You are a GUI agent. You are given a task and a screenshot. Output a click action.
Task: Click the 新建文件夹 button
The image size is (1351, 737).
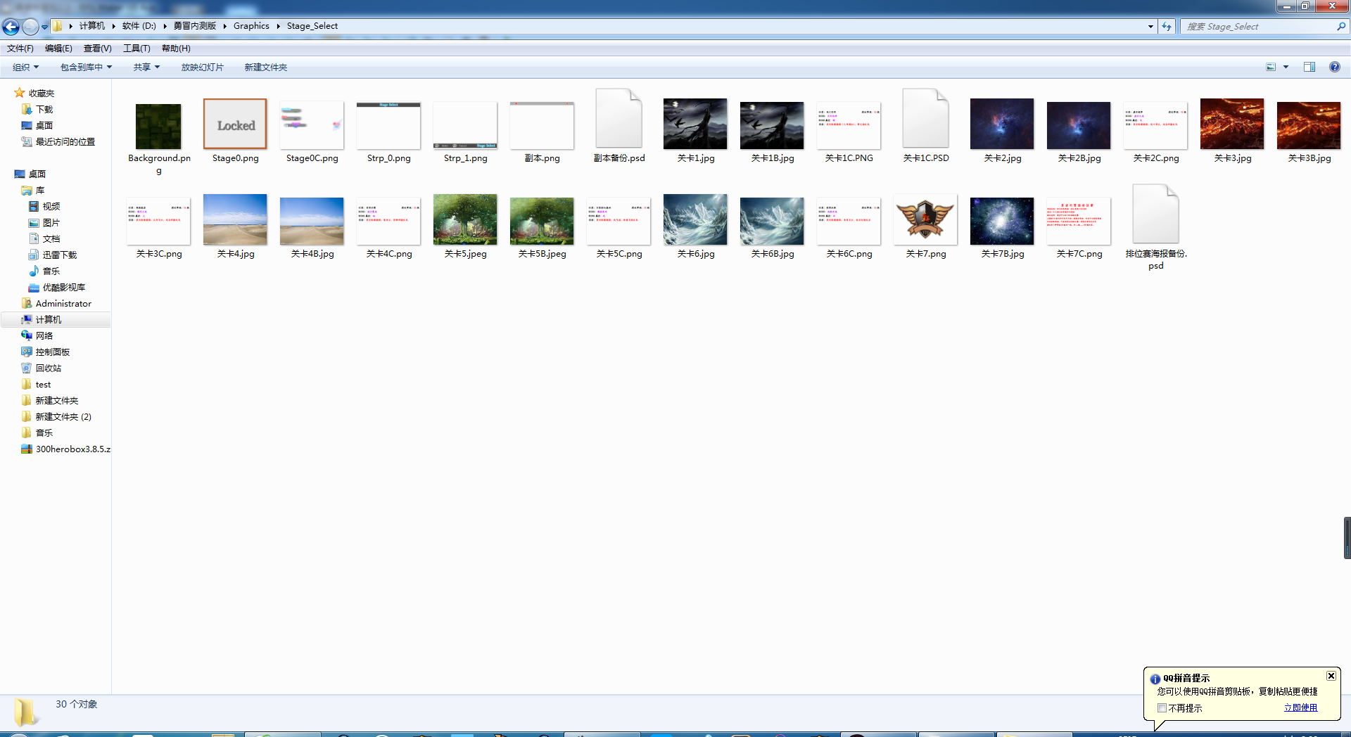point(265,68)
